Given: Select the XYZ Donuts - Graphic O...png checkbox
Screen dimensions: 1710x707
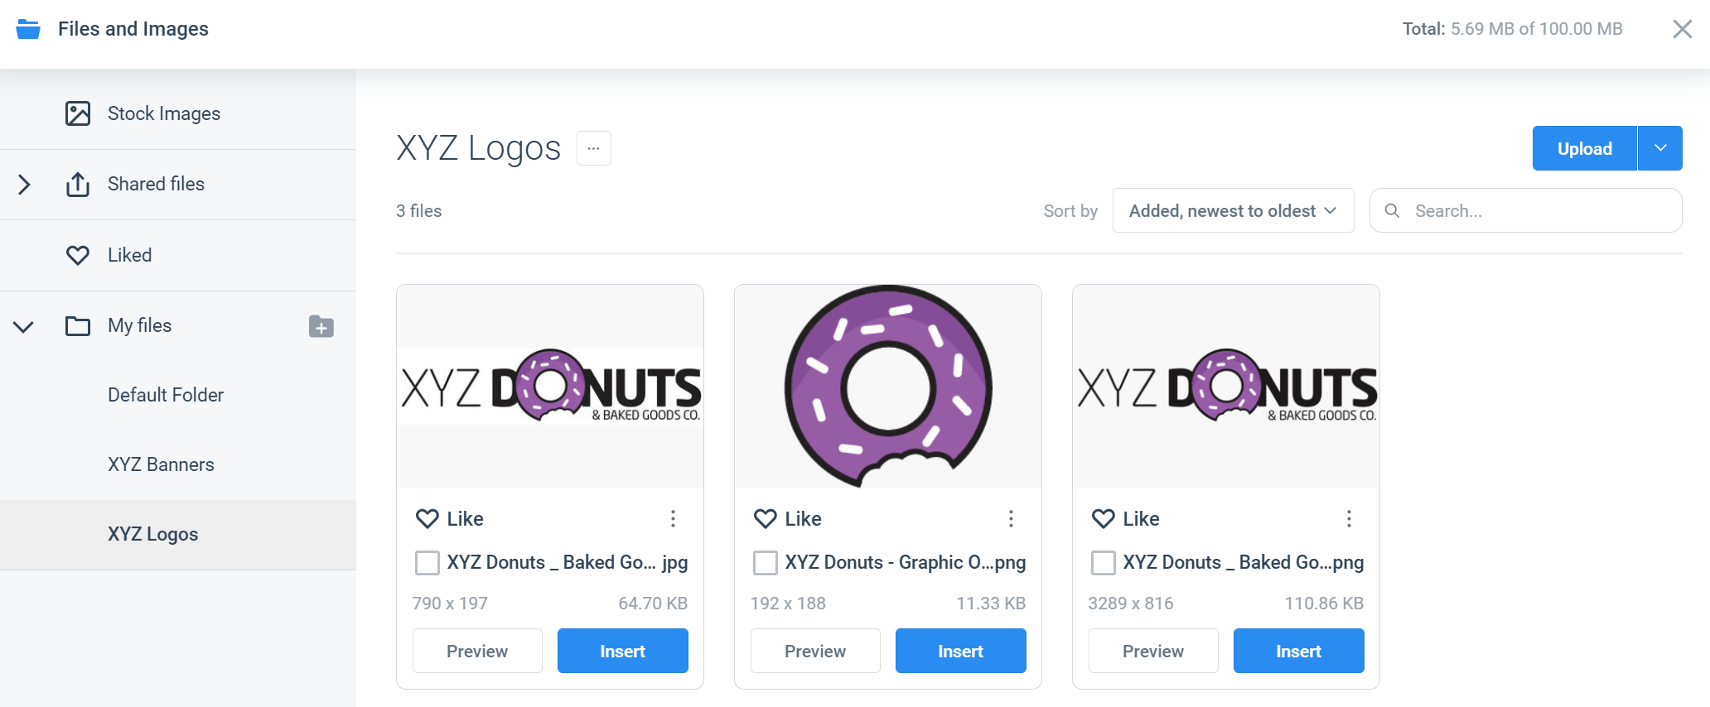Looking at the screenshot, I should (x=766, y=563).
